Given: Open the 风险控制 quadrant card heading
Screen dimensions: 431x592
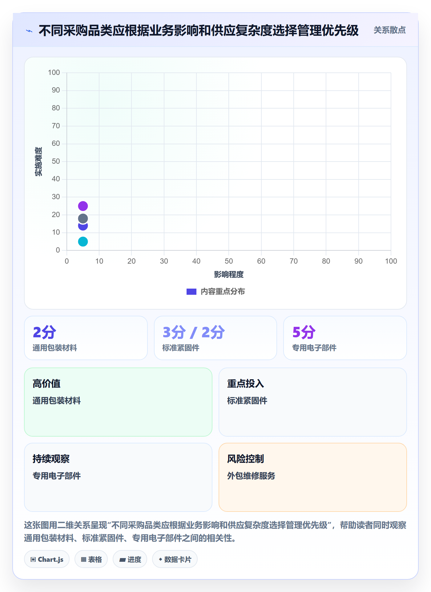Looking at the screenshot, I should (246, 459).
